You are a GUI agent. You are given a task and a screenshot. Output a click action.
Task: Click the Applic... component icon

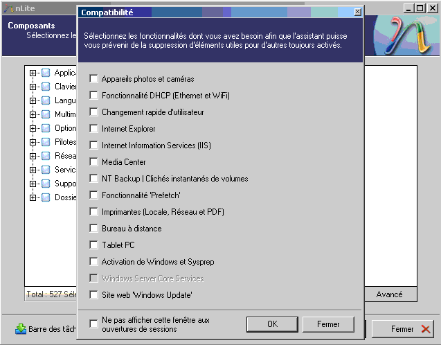click(46, 73)
